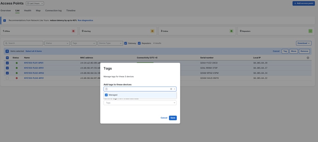Screen dimensions: 318x142
Task: Check the NYC103-FL04-AP01 row checkbox
Action: (x=7, y=78)
